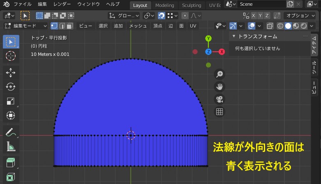Open the 編集 menu
Screen dimensions: 321x184
[x=42, y=4]
